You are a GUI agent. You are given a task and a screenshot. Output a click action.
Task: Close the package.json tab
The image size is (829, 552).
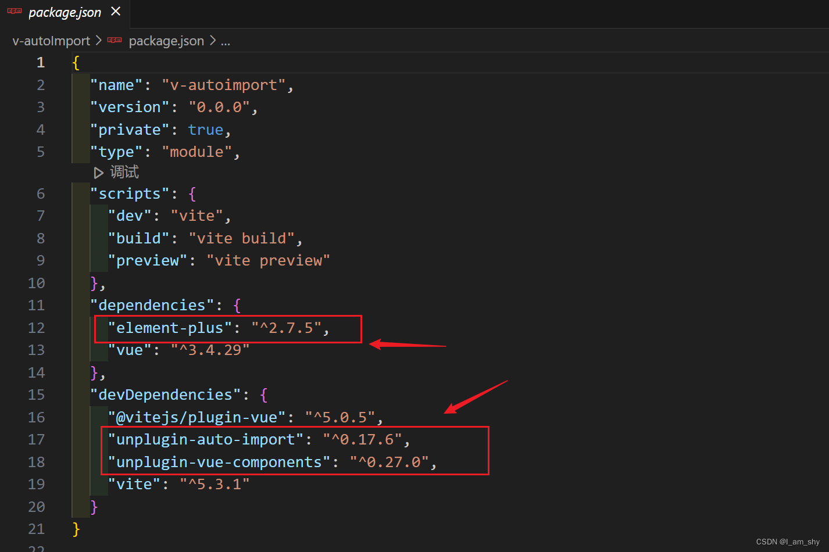pyautogui.click(x=116, y=11)
